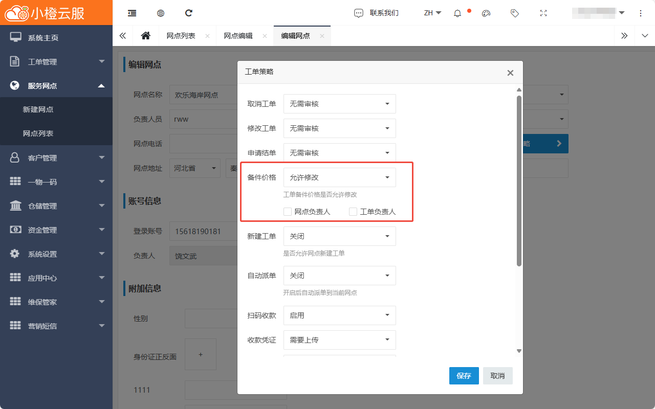Open the 取消工单 dropdown
Viewport: 655px width, 409px height.
point(340,104)
